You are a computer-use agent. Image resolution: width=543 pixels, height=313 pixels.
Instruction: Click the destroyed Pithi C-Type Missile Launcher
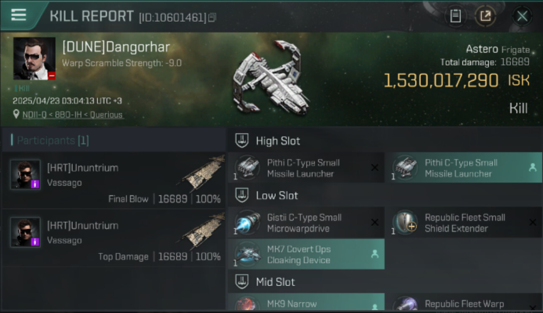tap(306, 168)
